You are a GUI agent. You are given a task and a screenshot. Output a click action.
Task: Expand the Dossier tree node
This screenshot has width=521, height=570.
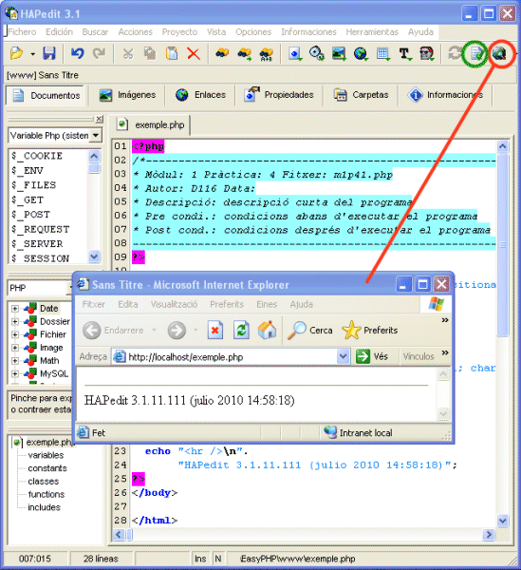tap(15, 321)
